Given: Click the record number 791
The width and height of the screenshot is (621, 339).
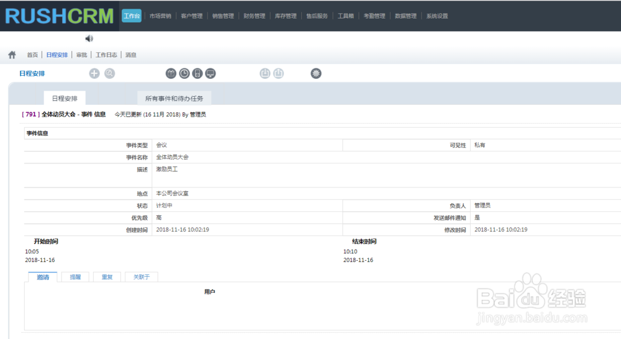Looking at the screenshot, I should (31, 114).
